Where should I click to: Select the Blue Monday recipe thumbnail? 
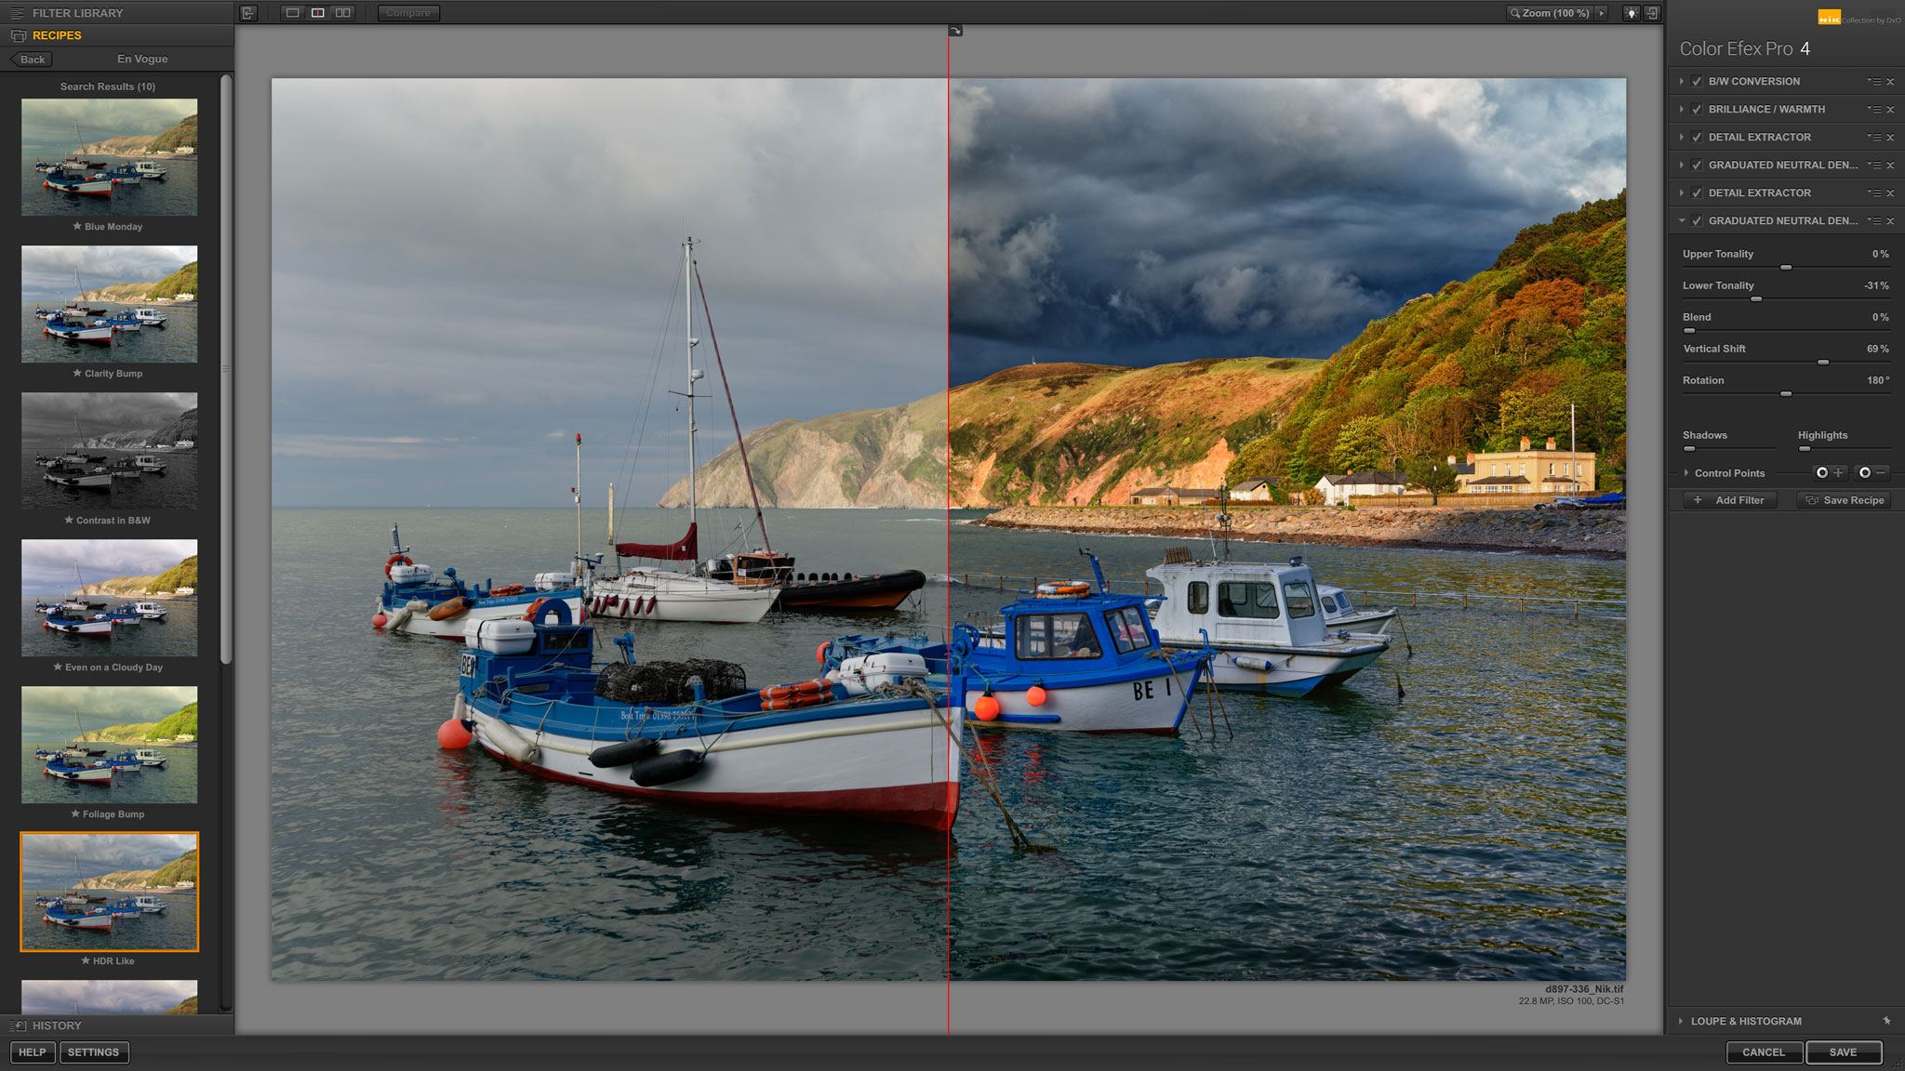tap(109, 157)
